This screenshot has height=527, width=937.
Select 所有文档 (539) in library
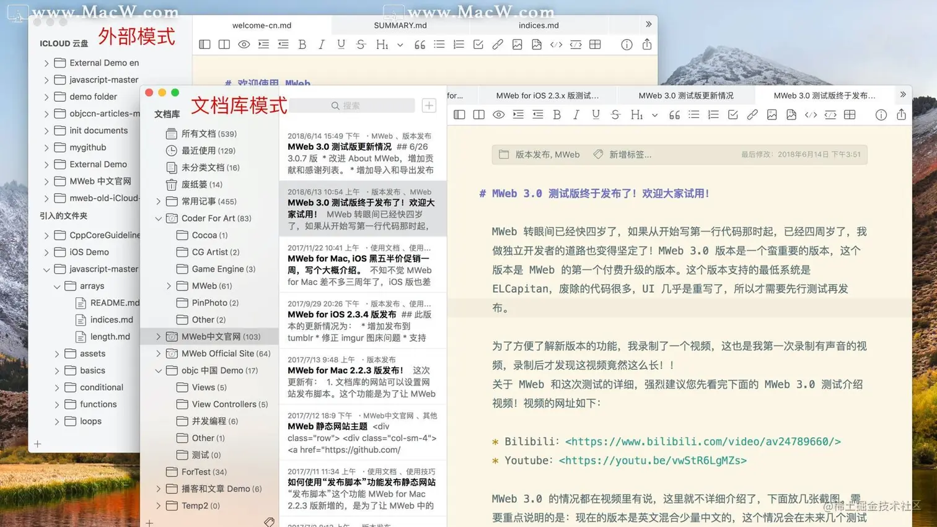209,134
